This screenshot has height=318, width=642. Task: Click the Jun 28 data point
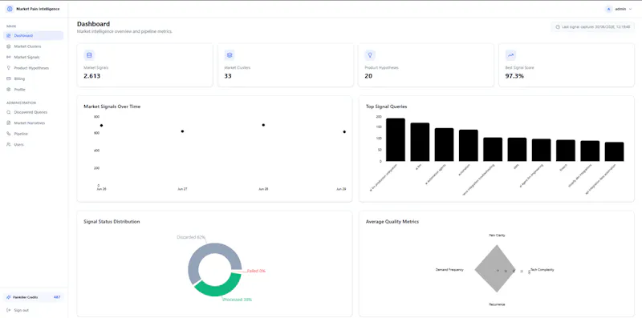point(263,125)
